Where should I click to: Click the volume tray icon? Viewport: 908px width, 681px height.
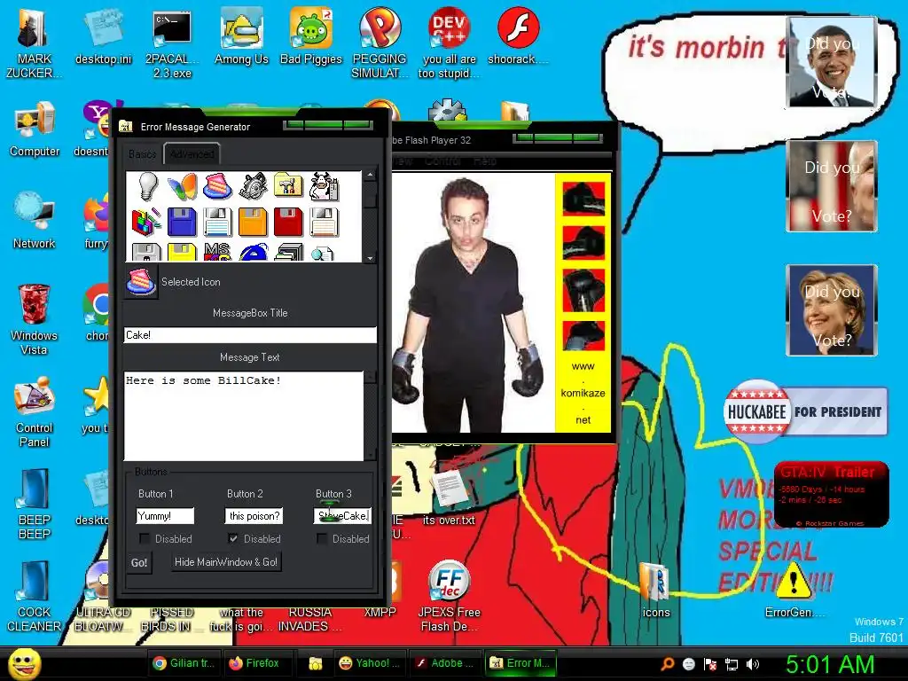click(x=753, y=664)
